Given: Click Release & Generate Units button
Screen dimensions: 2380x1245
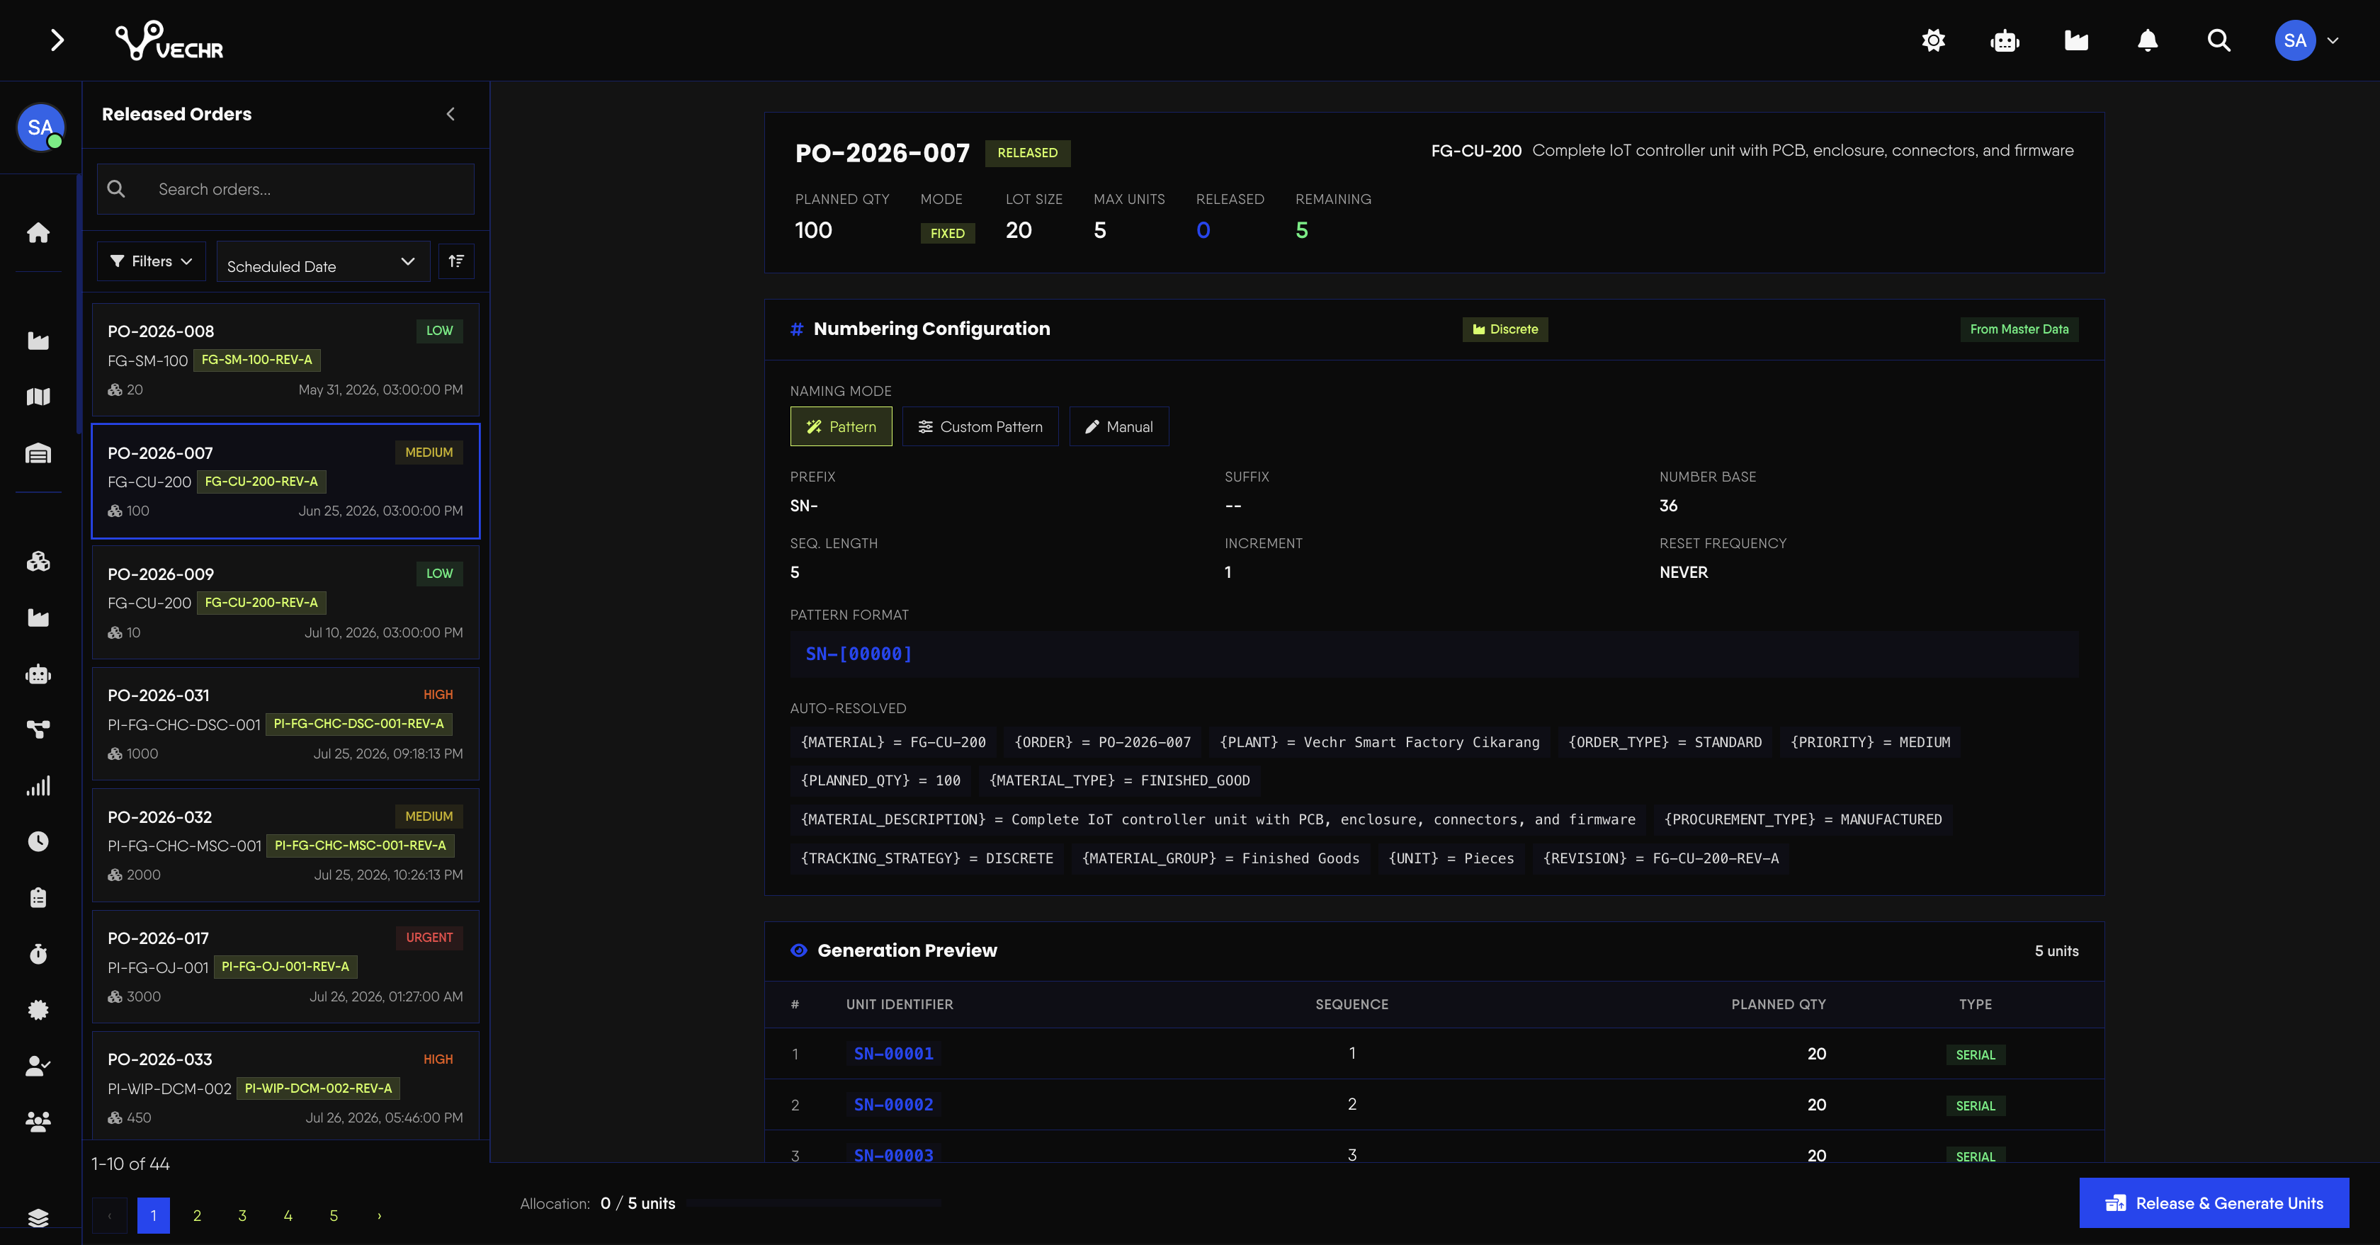Looking at the screenshot, I should pyautogui.click(x=2214, y=1203).
